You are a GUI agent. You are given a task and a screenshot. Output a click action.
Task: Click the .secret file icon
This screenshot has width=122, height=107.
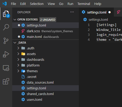click(23, 77)
